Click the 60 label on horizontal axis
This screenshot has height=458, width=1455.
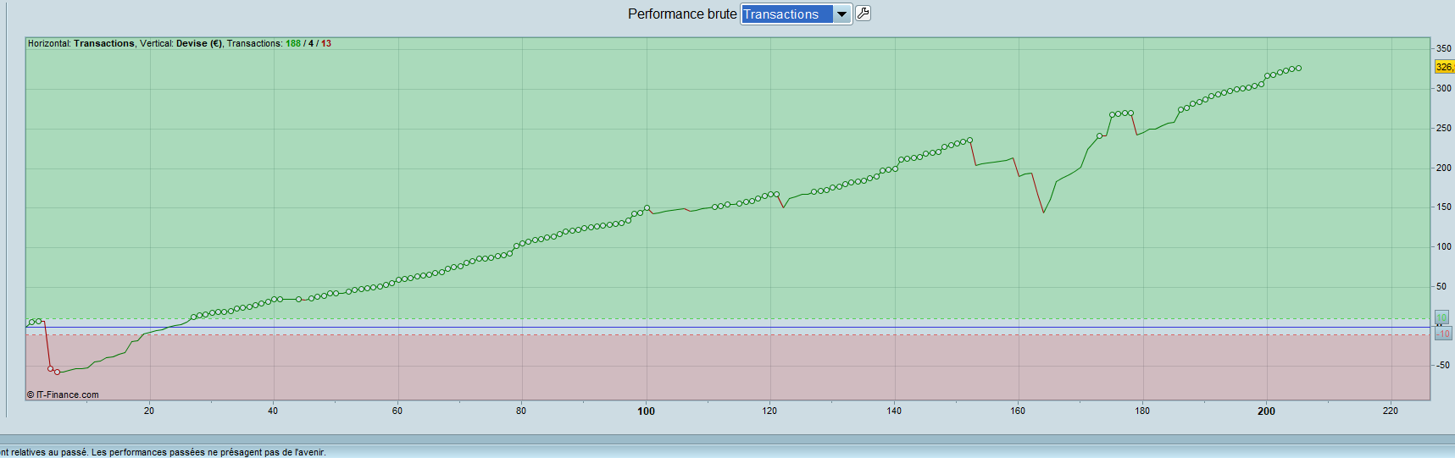pos(397,411)
